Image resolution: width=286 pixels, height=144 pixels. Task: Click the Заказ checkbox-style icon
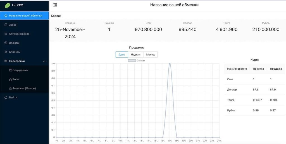coord(6,25)
